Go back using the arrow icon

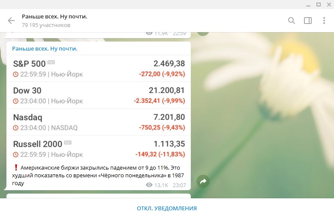(x=11, y=21)
